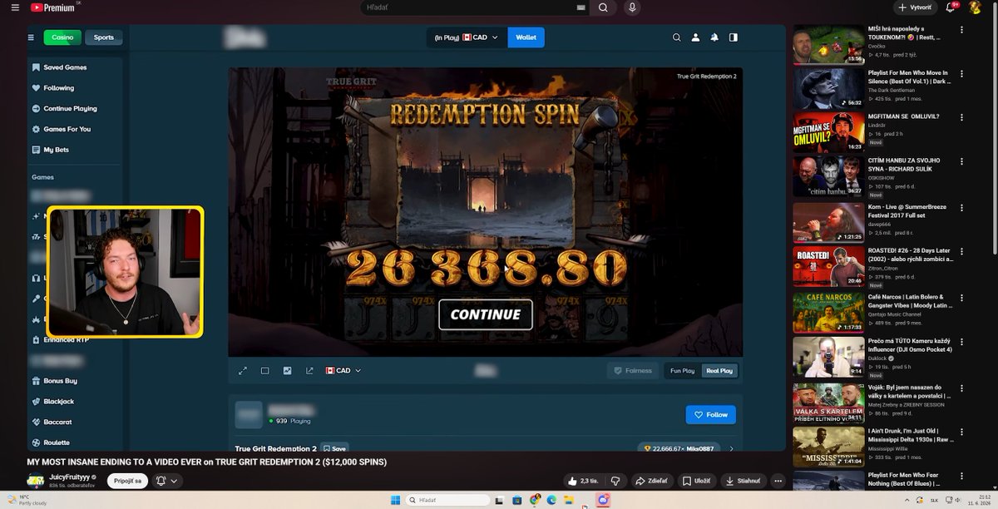
Task: Expand the recent win row chevron
Action: 731,448
